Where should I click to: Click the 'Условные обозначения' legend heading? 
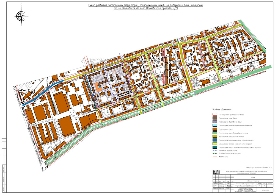(222, 109)
